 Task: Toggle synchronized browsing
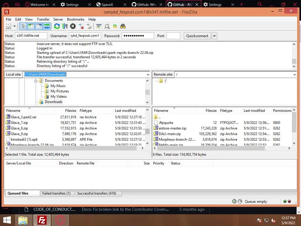point(115,26)
